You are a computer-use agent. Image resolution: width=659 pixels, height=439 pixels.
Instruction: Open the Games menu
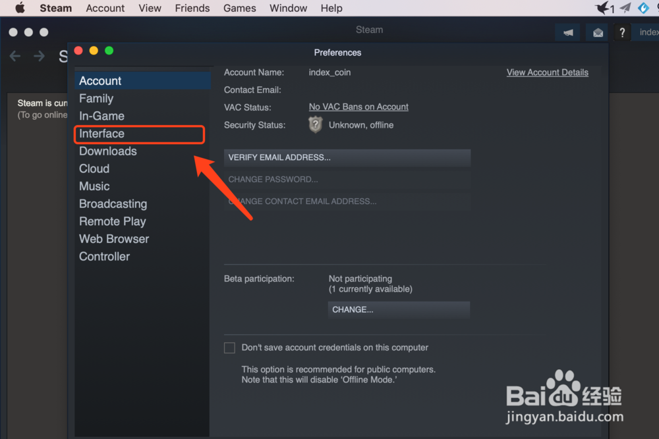click(240, 8)
